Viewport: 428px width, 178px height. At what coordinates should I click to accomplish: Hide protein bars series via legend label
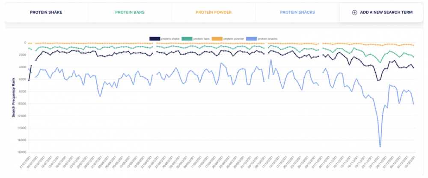click(201, 39)
